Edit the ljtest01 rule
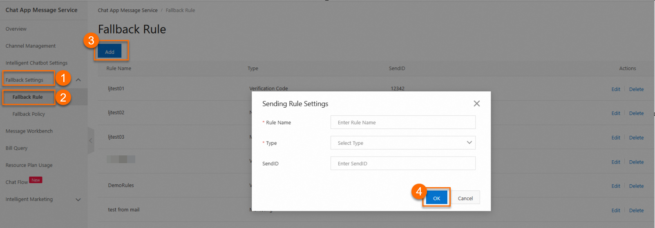Image resolution: width=655 pixels, height=228 pixels. [x=616, y=89]
